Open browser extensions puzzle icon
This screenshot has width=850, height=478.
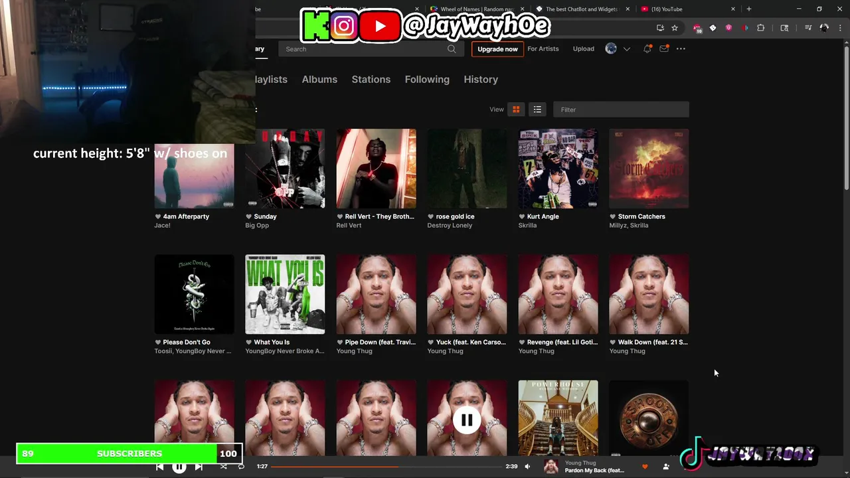pos(760,28)
